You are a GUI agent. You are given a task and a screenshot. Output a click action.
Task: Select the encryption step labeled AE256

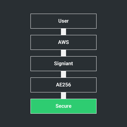(x=63, y=85)
